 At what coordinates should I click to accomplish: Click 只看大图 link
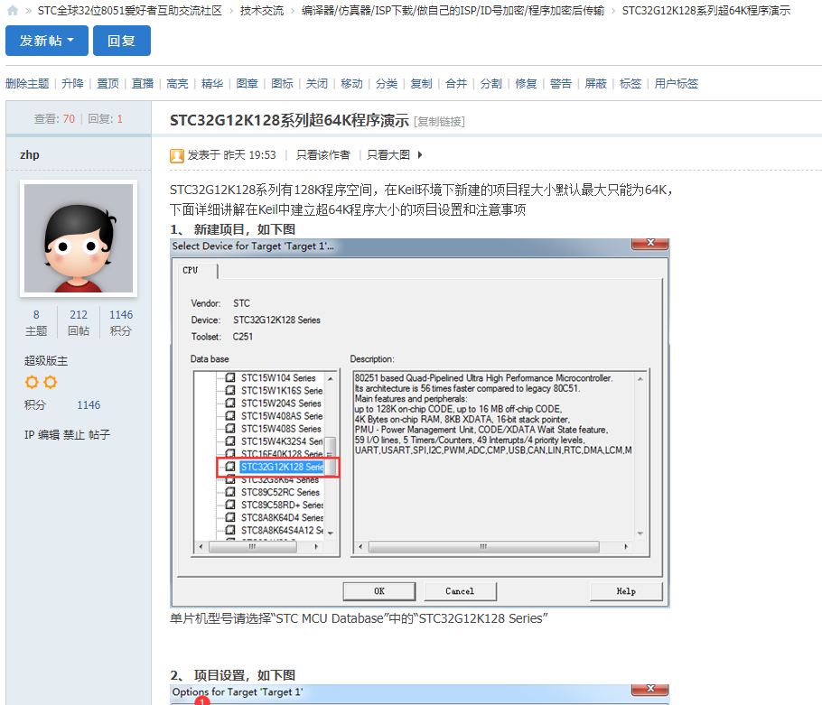(x=388, y=155)
